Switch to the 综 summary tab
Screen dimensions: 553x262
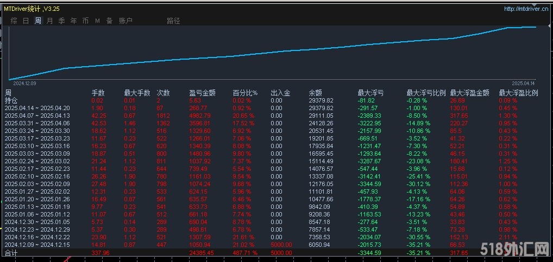tap(14, 21)
